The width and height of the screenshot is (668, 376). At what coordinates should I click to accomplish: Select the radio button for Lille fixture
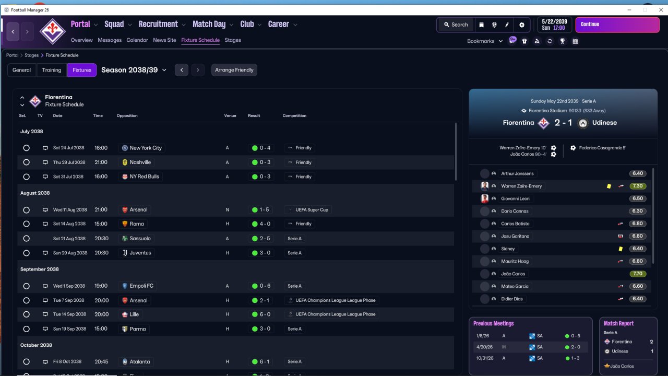pos(26,314)
